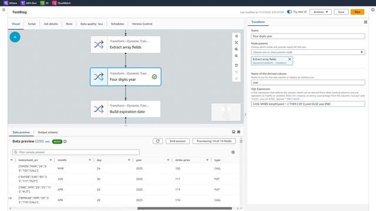Toggle the Try new UI switch
Image resolution: width=376 pixels, height=211 pixels.
pos(290,12)
